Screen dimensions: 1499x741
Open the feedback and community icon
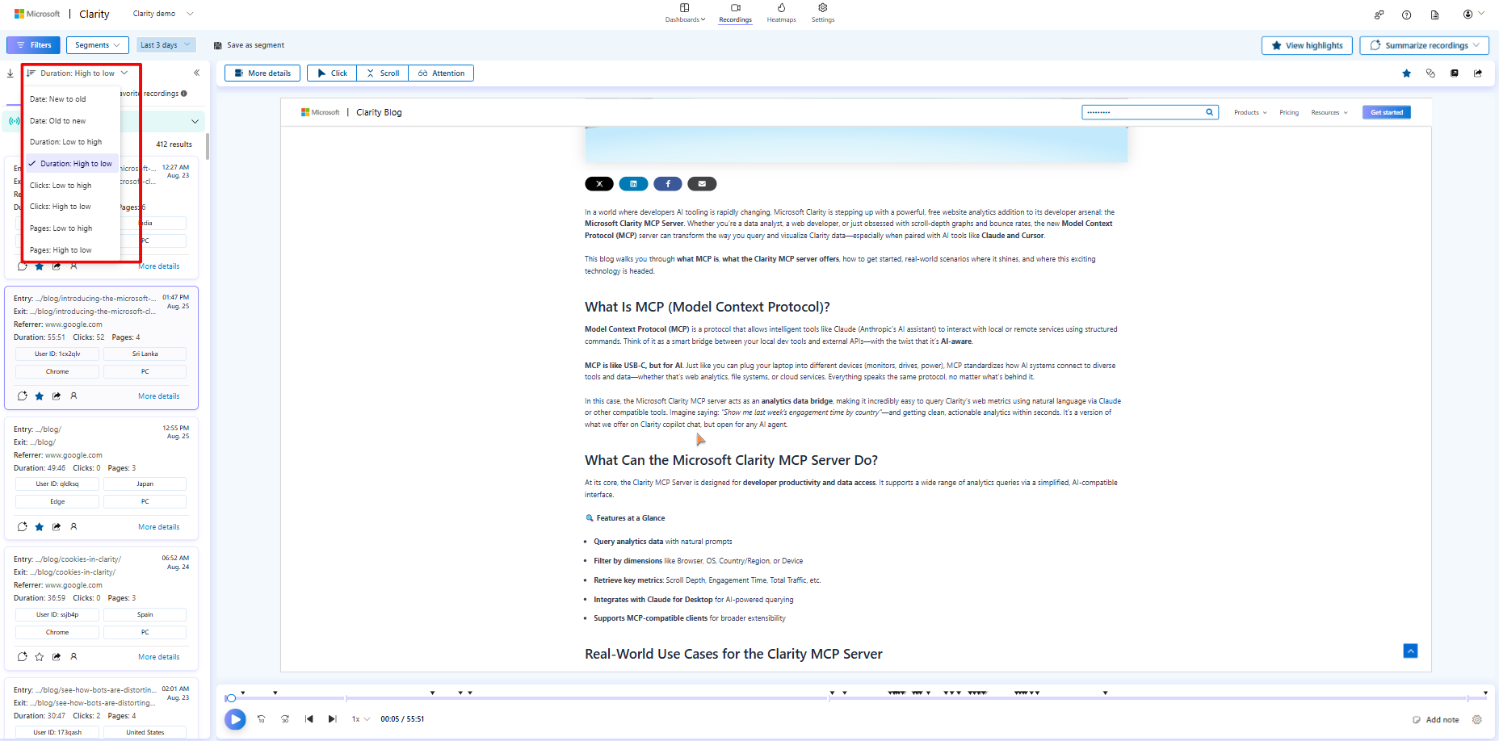[1379, 15]
